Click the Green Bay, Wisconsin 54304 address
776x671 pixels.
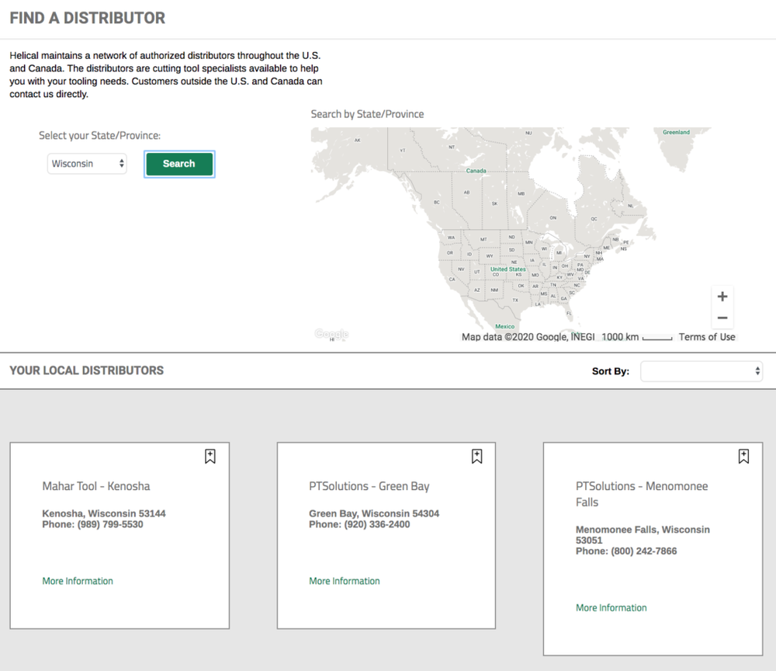coord(374,513)
